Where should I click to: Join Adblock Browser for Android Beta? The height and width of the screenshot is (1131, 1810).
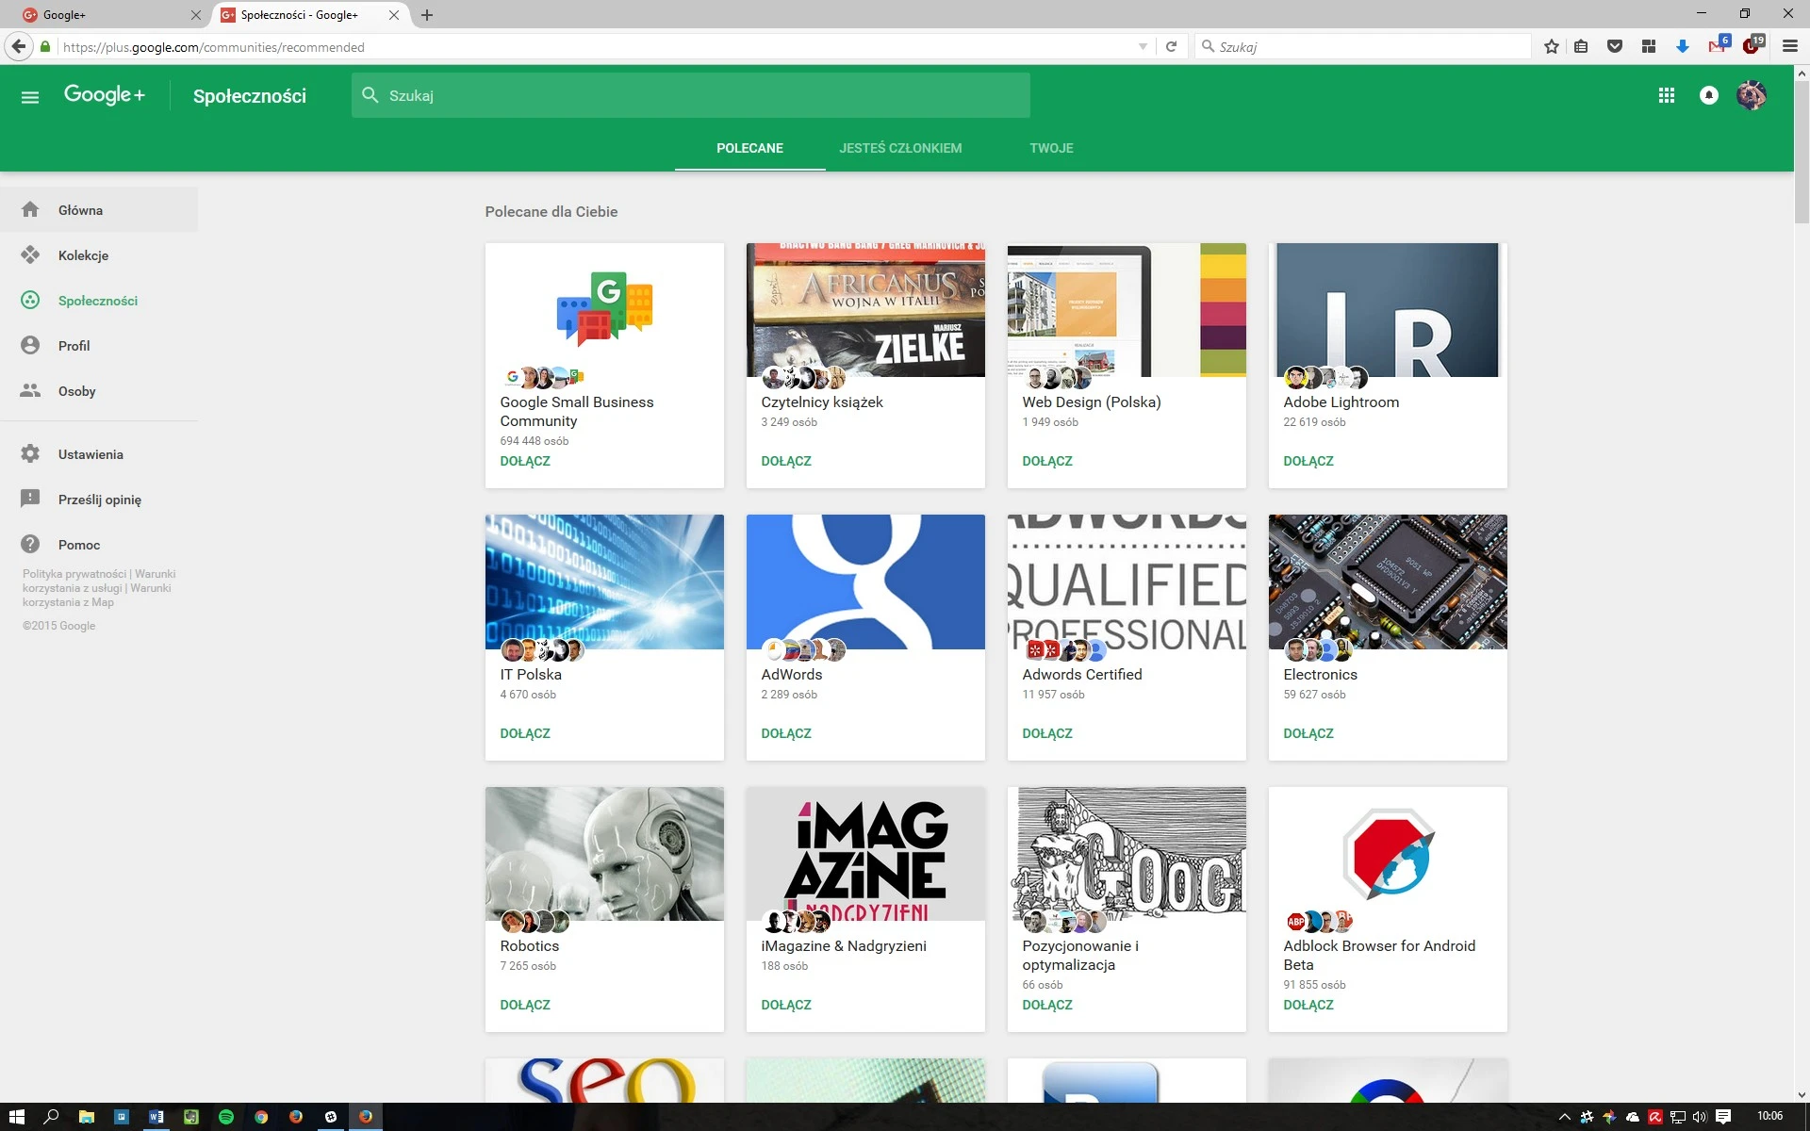pyautogui.click(x=1308, y=1005)
